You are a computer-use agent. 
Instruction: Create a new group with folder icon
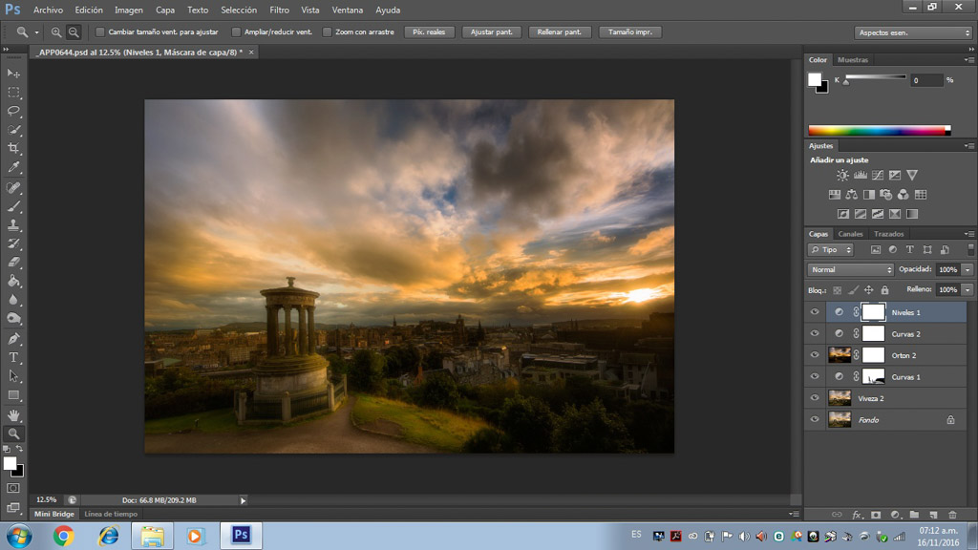[x=914, y=516]
